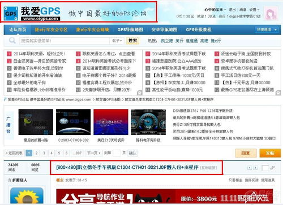Click the 折腾狂人 author name

(x=20, y=180)
